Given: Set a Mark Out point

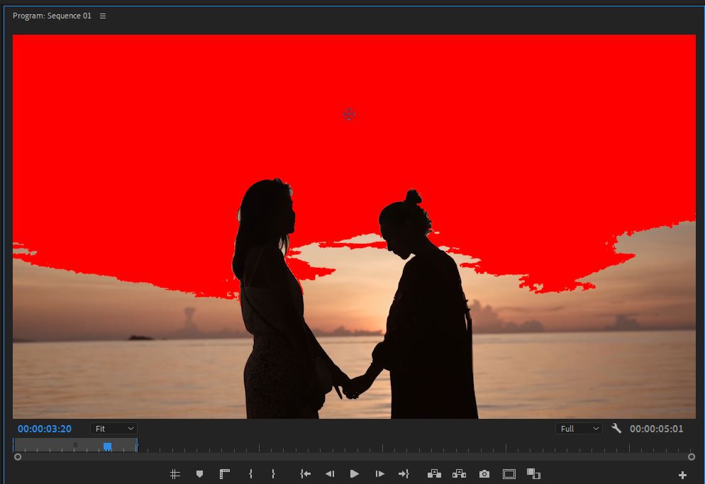Looking at the screenshot, I should tap(273, 473).
